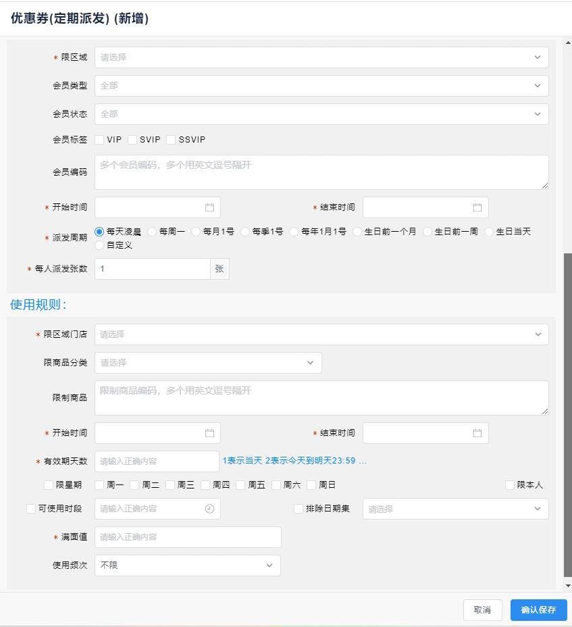Open calendar icon in 使用规则 开始时间

click(x=209, y=433)
